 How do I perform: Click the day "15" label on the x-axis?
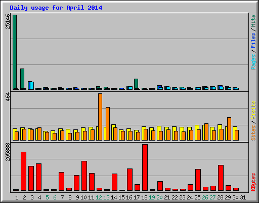tap(121, 197)
